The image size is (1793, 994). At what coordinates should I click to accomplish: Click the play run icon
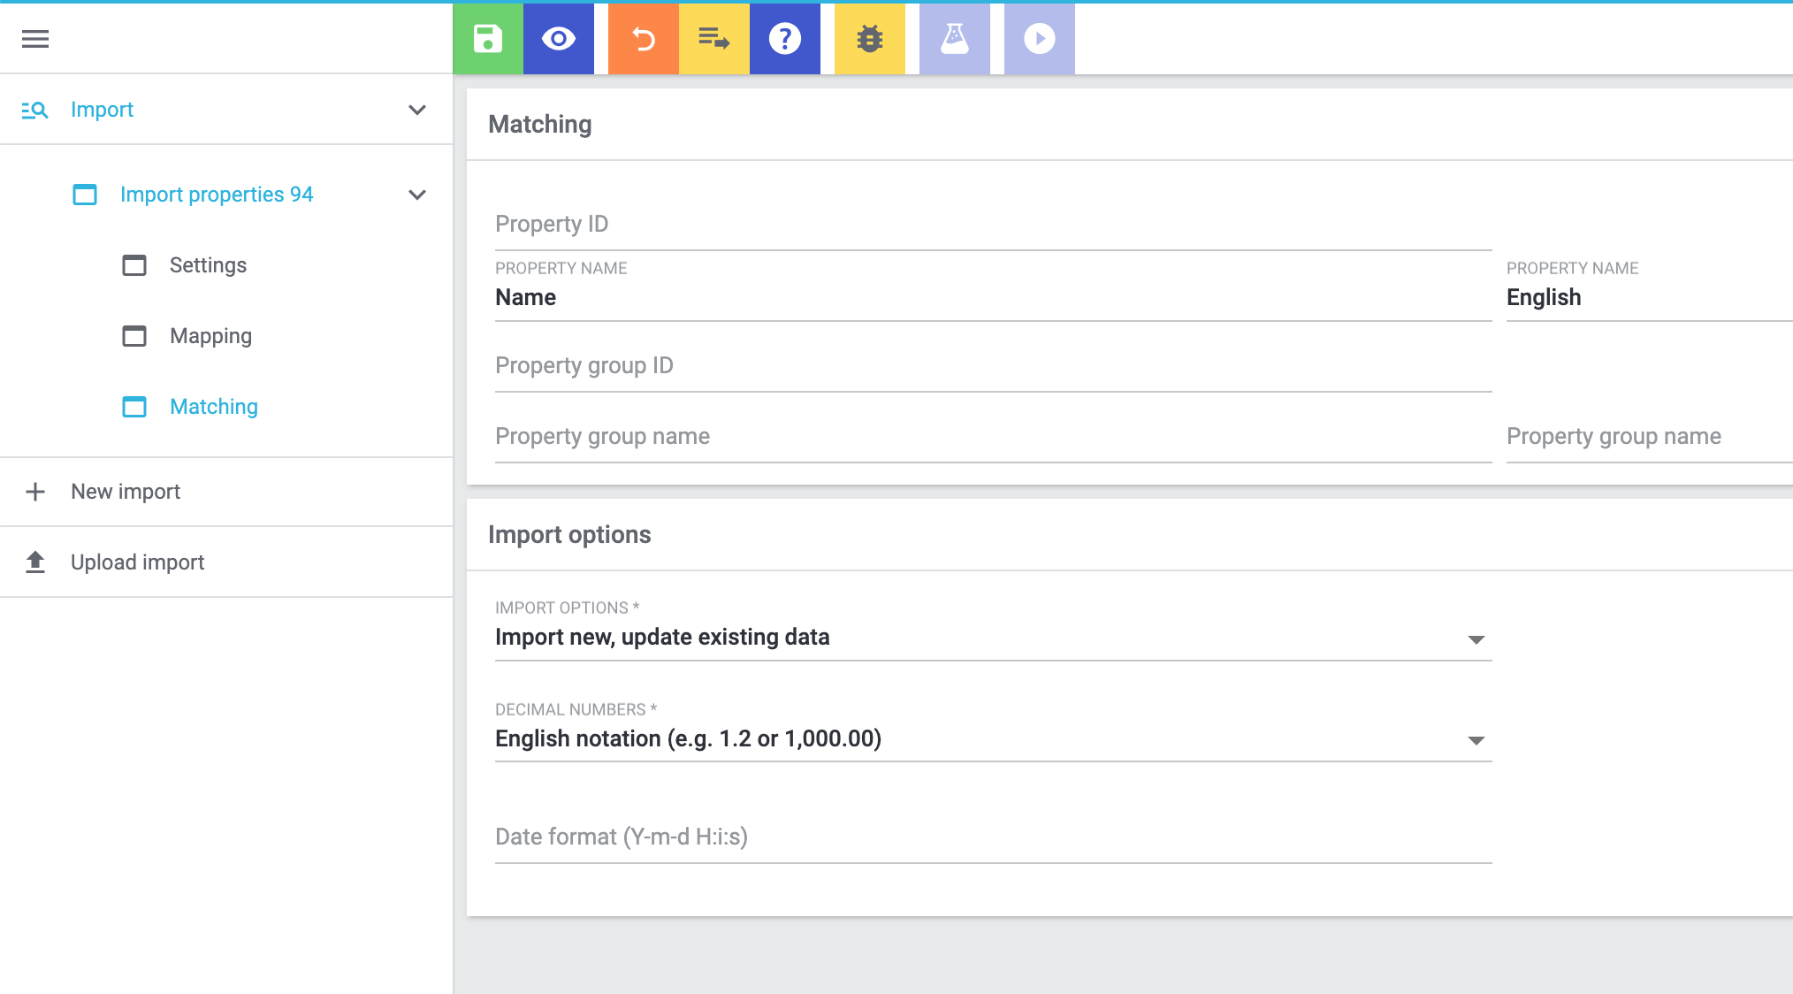pyautogui.click(x=1039, y=39)
